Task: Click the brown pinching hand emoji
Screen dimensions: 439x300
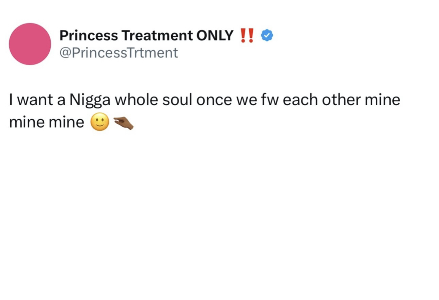Action: tap(123, 122)
